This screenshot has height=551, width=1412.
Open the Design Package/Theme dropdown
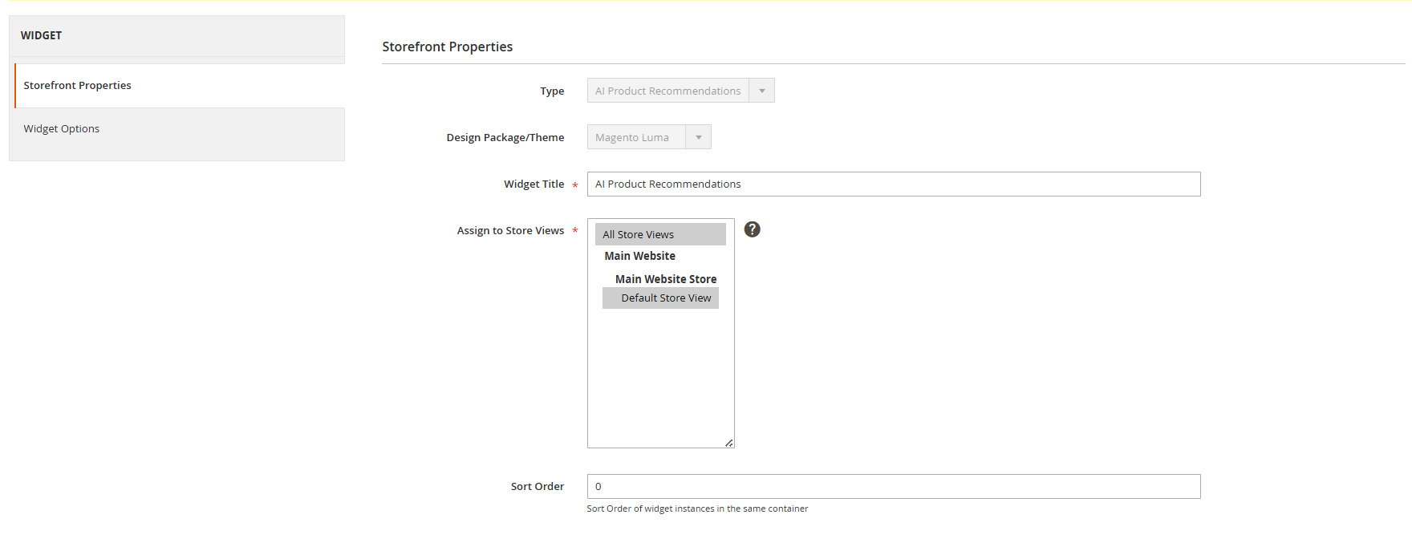click(x=649, y=137)
